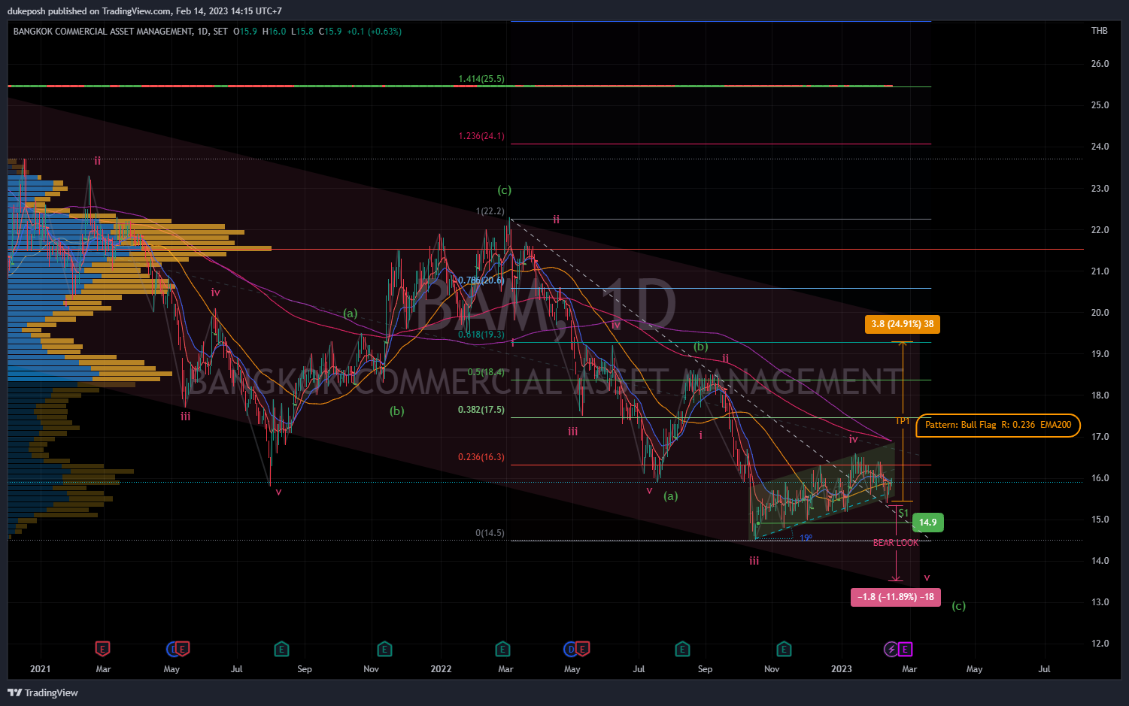Click the 0.236(16.3) Fibonacci label
This screenshot has height=706, width=1129.
(481, 457)
